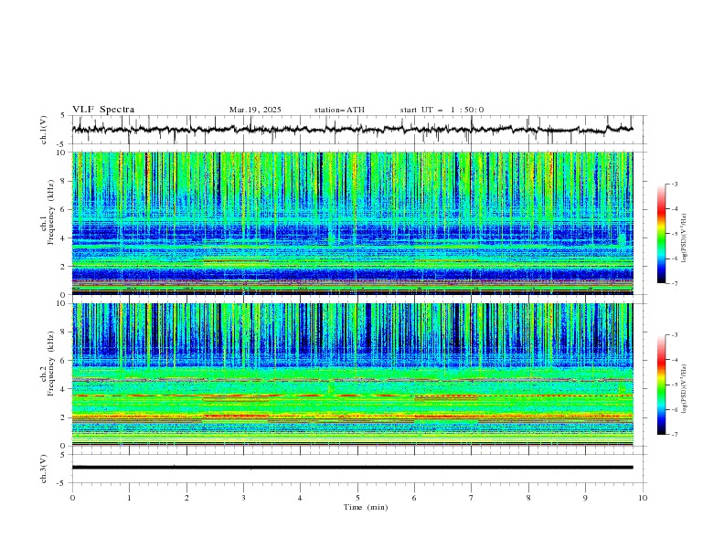Select the date text "Mar.19, 2025"
This screenshot has height=559, width=724.
255,110
